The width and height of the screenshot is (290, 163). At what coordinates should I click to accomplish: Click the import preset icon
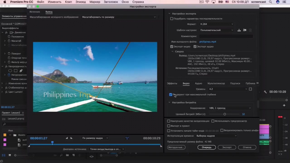click(x=245, y=30)
